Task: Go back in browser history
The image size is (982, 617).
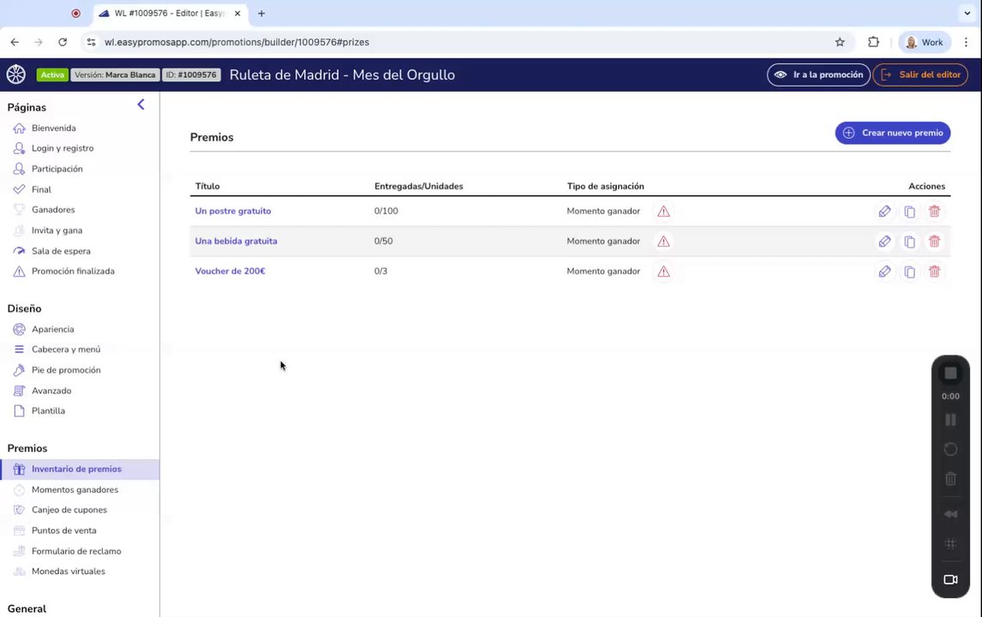Action: coord(15,42)
